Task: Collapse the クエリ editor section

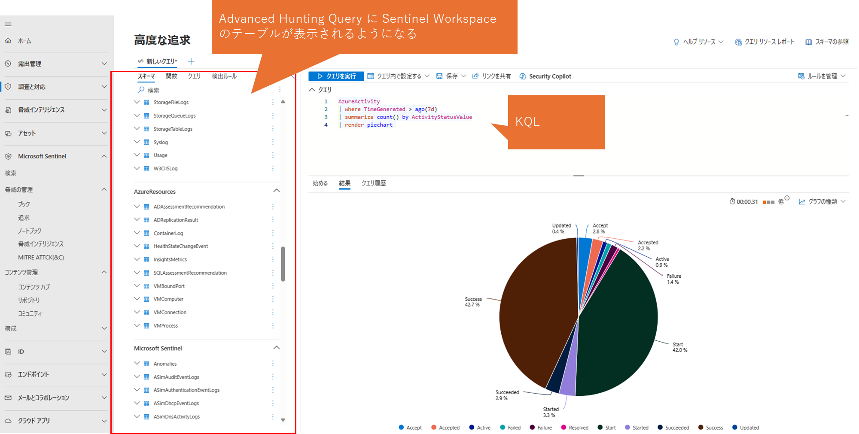Action: click(x=312, y=90)
